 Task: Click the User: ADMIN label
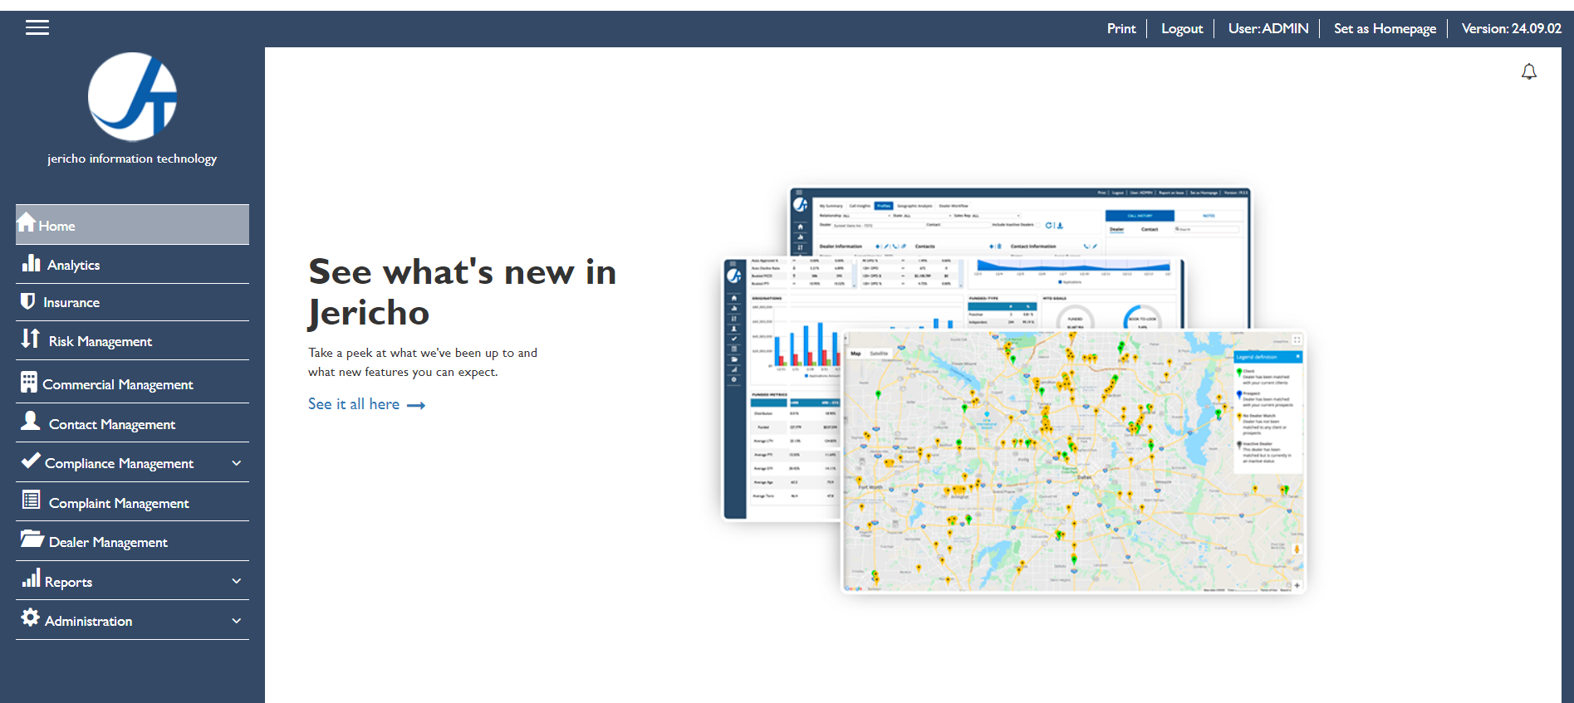click(1268, 28)
